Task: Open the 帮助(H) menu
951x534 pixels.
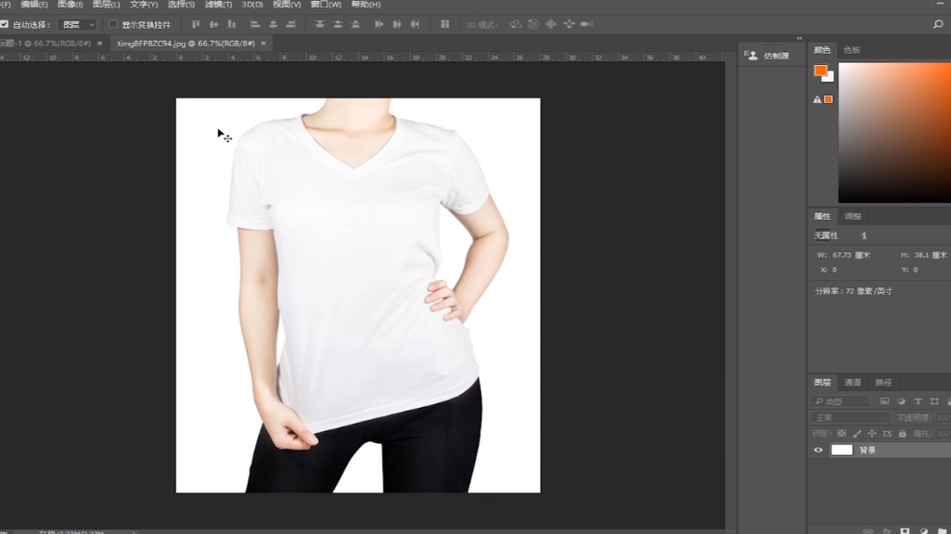Action: coord(366,5)
